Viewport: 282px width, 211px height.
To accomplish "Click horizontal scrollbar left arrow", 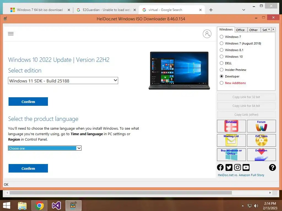I will [7, 193].
